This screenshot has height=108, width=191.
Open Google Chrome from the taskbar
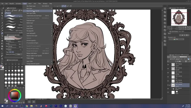(x=27, y=106)
